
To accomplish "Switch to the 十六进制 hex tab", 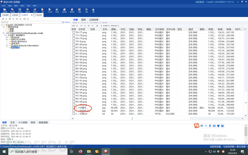I will tap(23, 122).
